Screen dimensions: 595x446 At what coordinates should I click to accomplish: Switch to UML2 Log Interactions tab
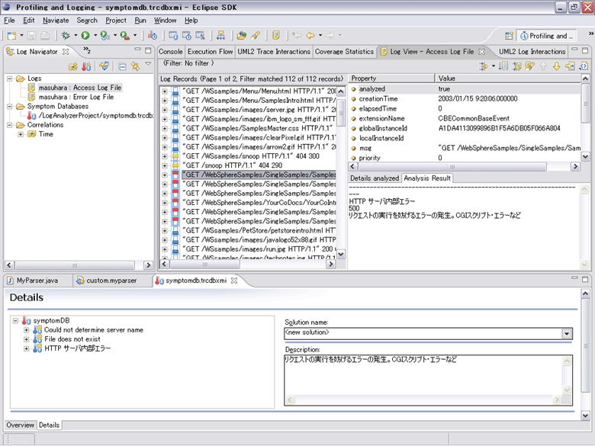532,52
